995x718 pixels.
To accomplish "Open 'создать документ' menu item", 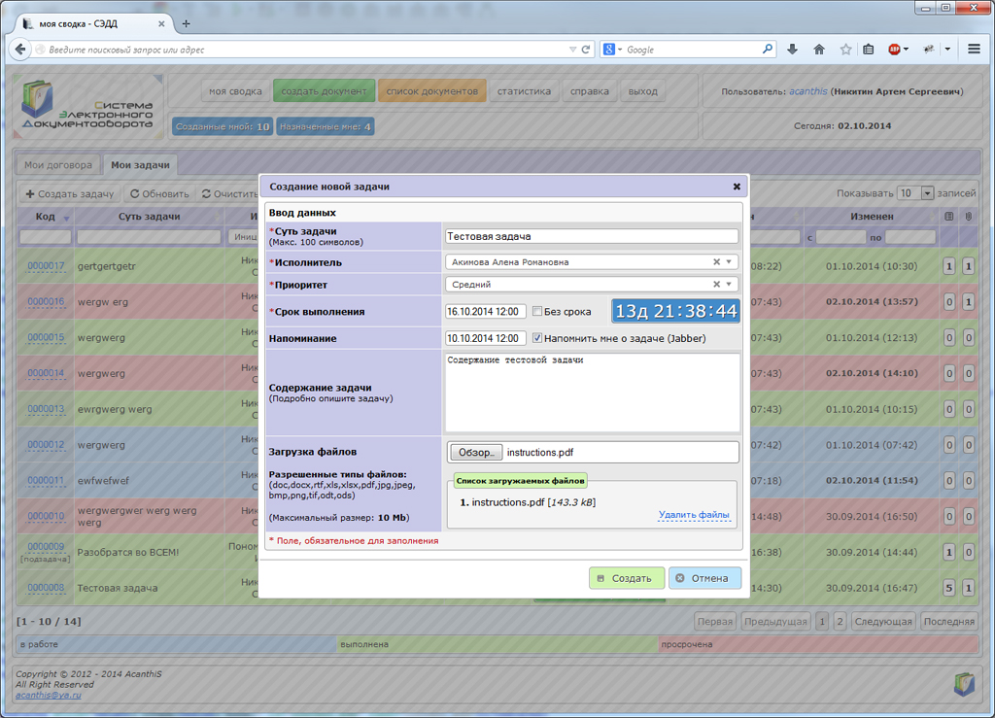I will click(x=324, y=91).
